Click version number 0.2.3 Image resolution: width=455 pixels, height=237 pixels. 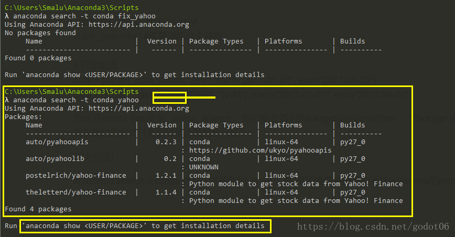[164, 142]
